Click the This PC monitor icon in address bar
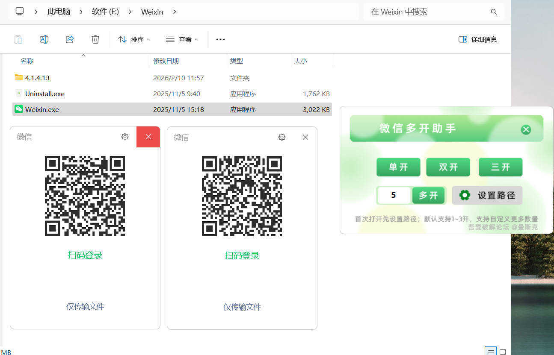Viewport: 554px width, 355px height. tap(20, 12)
